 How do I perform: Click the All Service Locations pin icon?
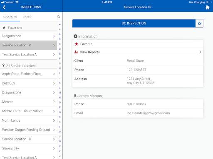3,65
